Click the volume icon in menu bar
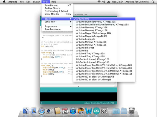 pos(104,2)
